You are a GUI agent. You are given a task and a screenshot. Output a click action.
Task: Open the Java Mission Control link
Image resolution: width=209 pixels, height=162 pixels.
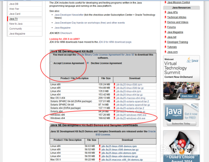[x=178, y=2]
